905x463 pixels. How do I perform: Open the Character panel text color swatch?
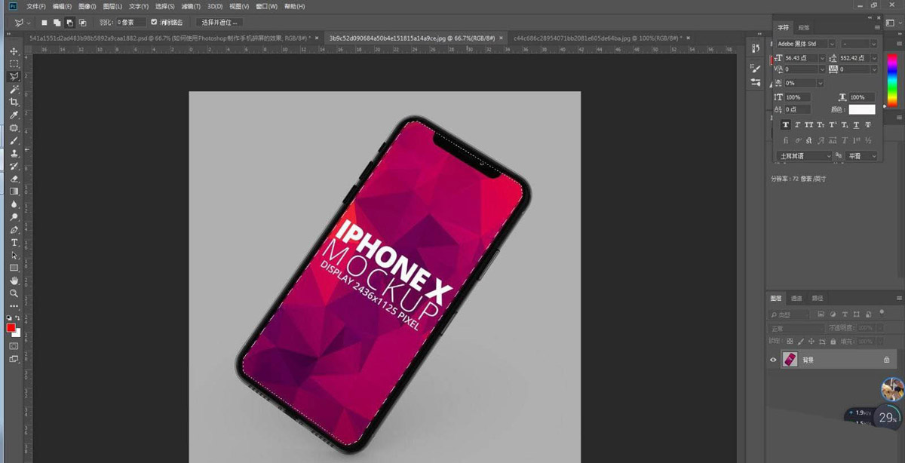click(862, 110)
